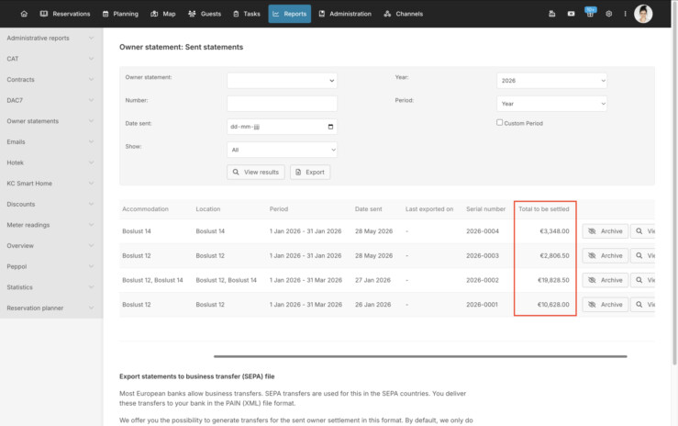Enable the Custom Period checkbox

click(x=499, y=122)
